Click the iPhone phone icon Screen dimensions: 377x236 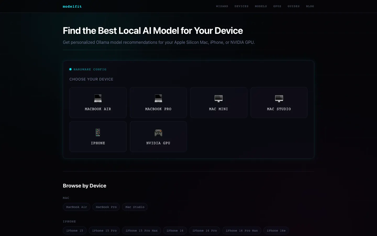(x=98, y=132)
